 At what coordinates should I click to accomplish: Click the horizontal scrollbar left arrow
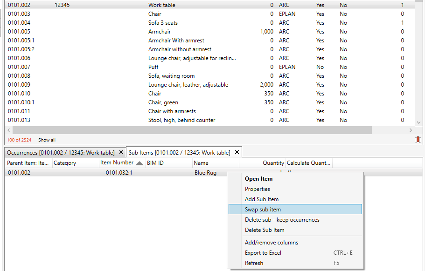(x=9, y=130)
